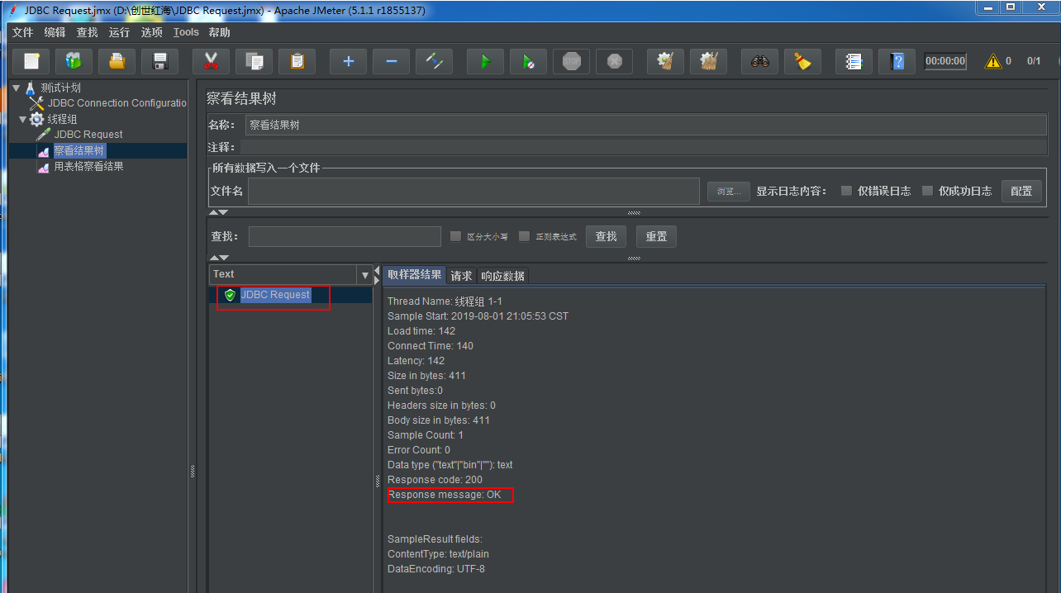This screenshot has height=593, width=1061.
Task: Click the 浏览 browse button
Action: pyautogui.click(x=729, y=191)
